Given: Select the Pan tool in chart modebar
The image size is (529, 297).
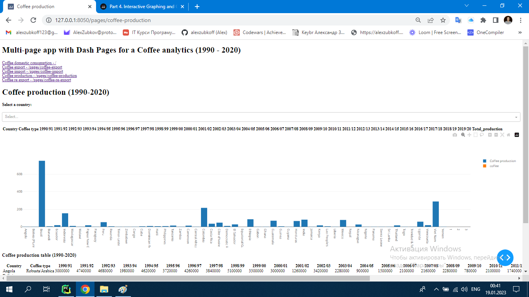Looking at the screenshot, I should [469, 135].
